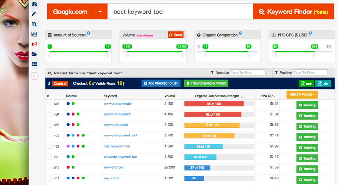Open the keyword research tool link
This screenshot has width=338, height=185.
point(120,136)
